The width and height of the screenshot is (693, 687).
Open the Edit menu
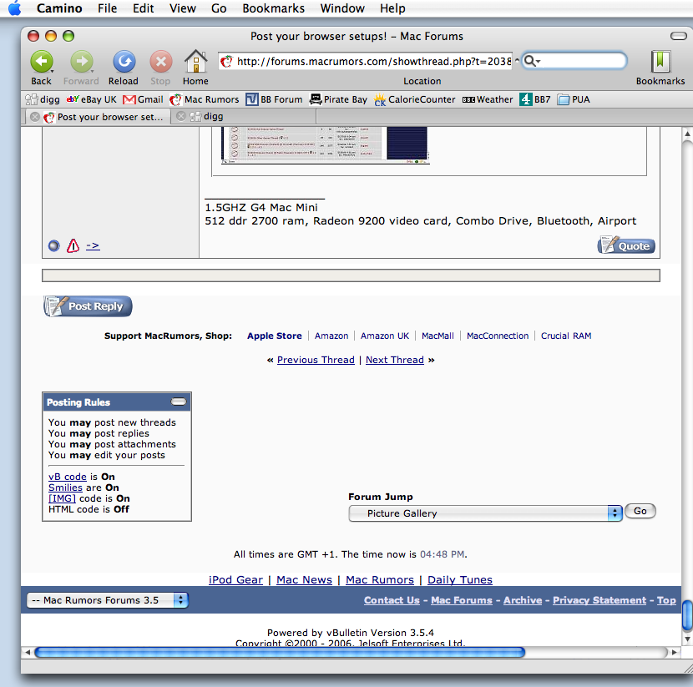pyautogui.click(x=144, y=8)
